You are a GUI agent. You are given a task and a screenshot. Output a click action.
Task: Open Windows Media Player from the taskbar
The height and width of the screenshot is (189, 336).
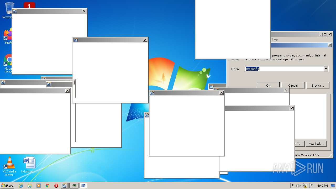[x=39, y=186]
